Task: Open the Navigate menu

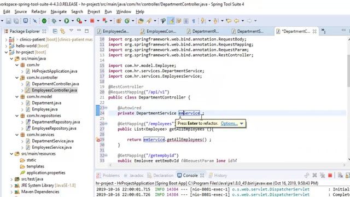Action: point(59,11)
